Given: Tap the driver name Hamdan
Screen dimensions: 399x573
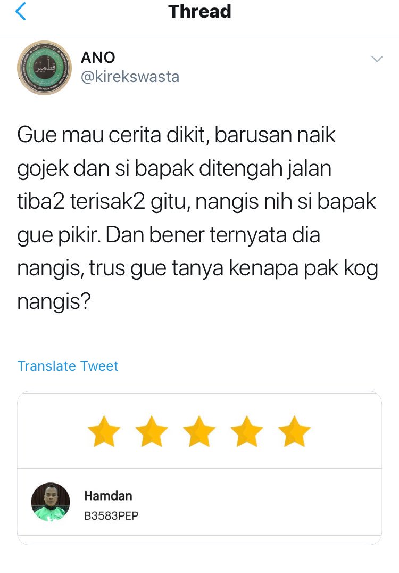Looking at the screenshot, I should pyautogui.click(x=108, y=496).
